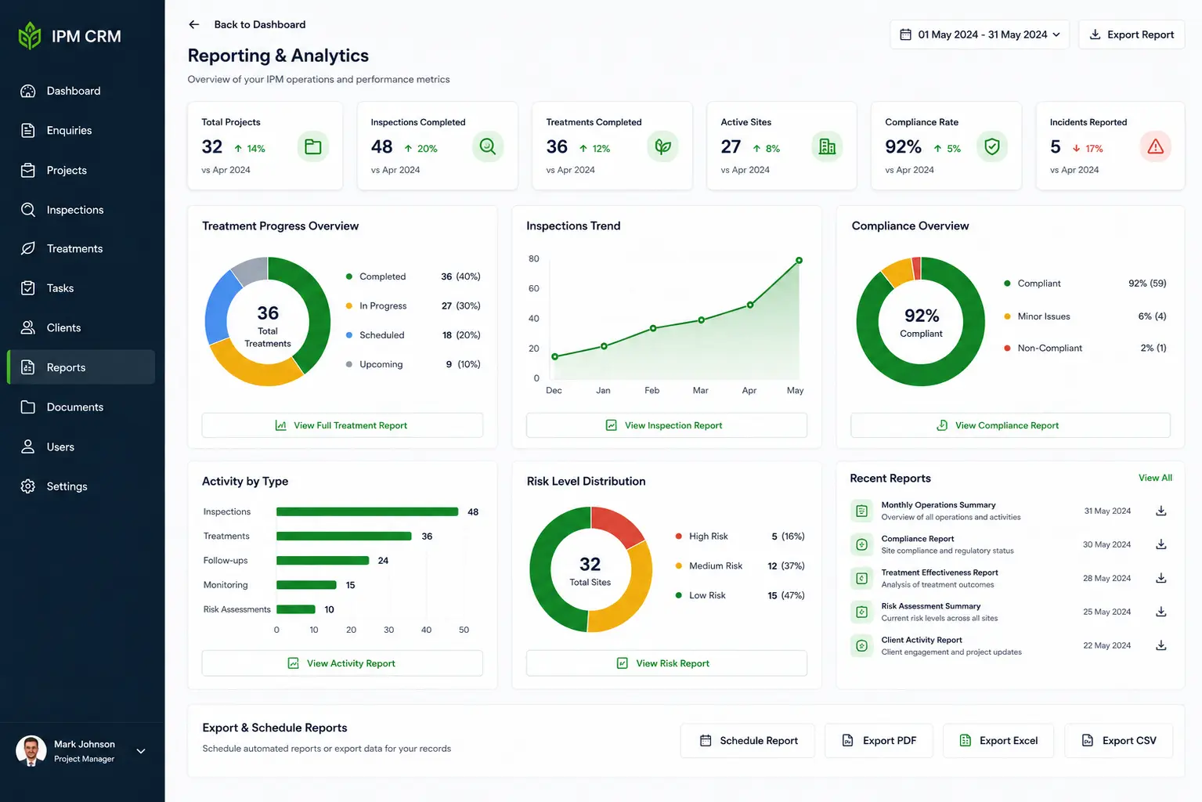1202x802 pixels.
Task: Click the Completed green legend dot
Action: (348, 276)
